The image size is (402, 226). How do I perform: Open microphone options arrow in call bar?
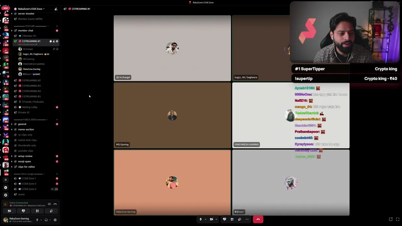pos(205,219)
